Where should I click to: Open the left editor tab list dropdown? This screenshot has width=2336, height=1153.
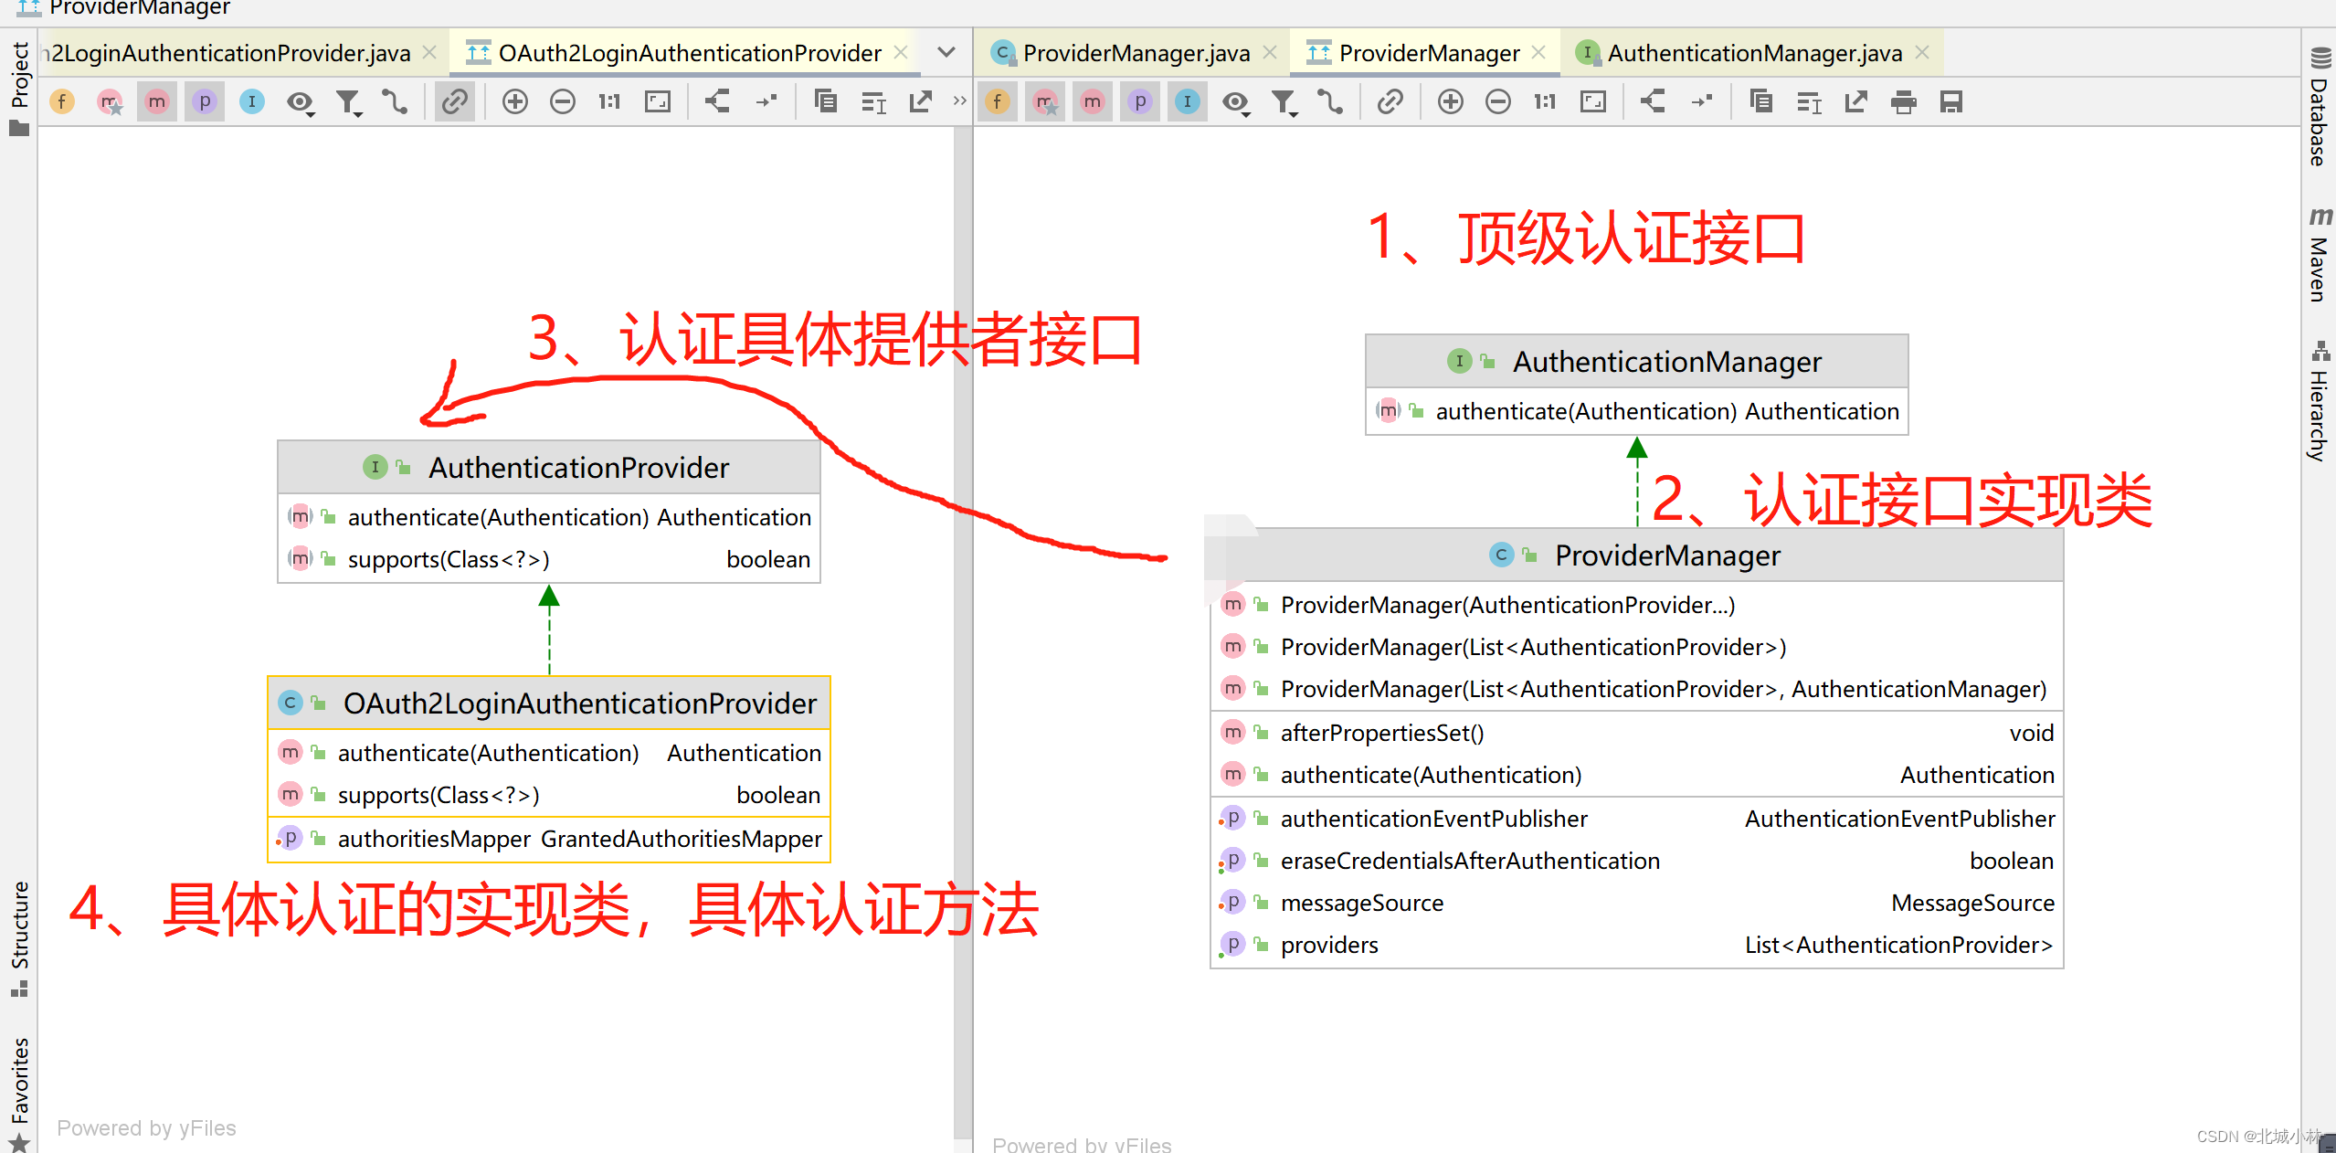(946, 52)
